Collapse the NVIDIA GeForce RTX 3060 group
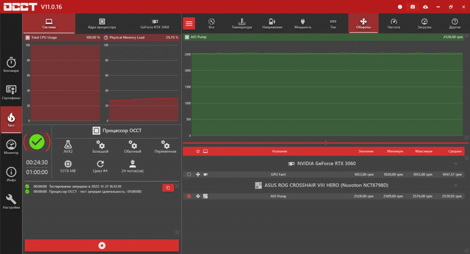470x254 pixels. [456, 164]
